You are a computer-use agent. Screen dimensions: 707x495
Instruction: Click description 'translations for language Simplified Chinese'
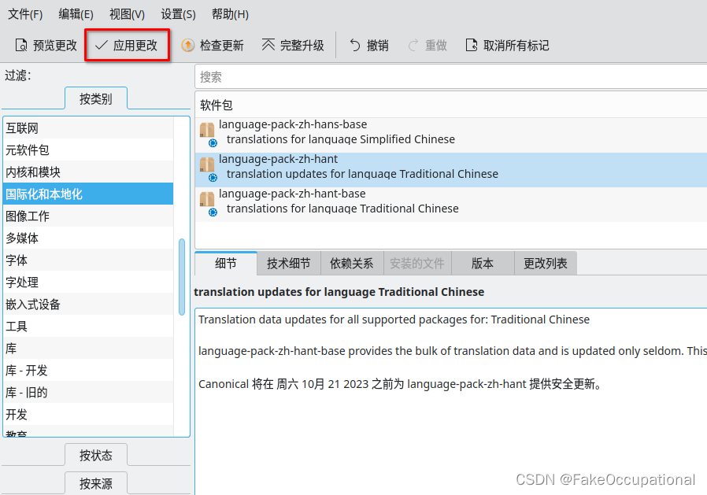[340, 139]
